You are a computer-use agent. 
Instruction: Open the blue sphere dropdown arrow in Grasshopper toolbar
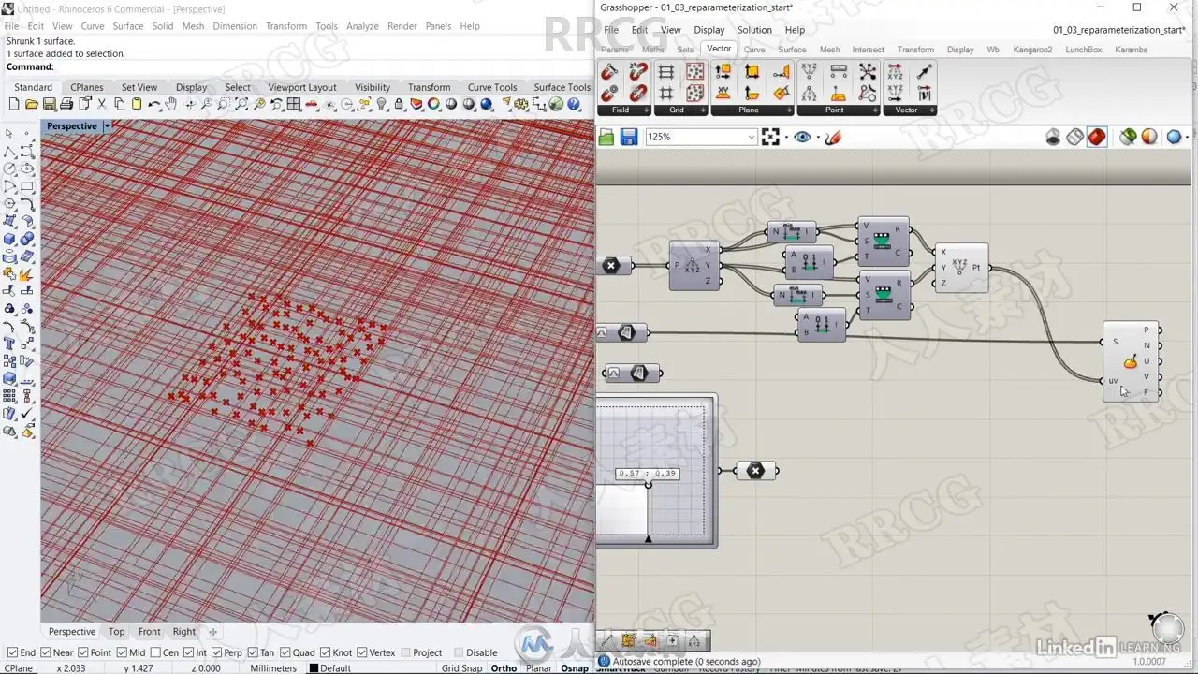pos(1187,138)
